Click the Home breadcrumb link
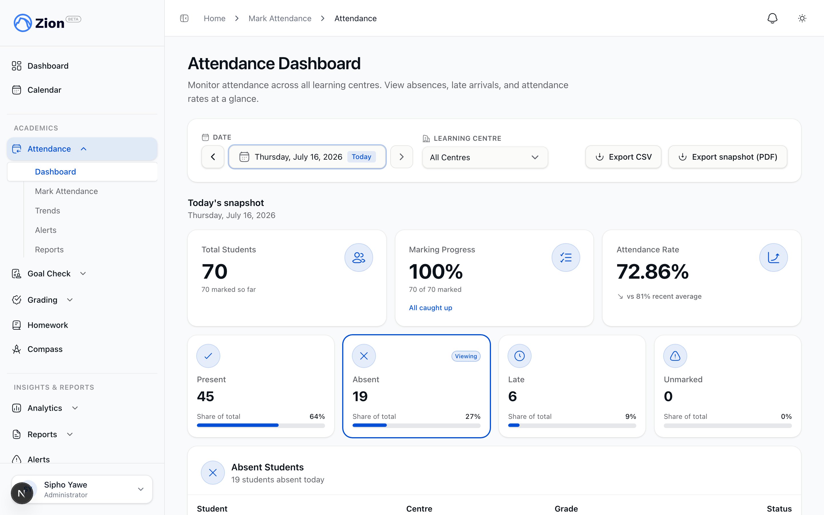 point(215,18)
